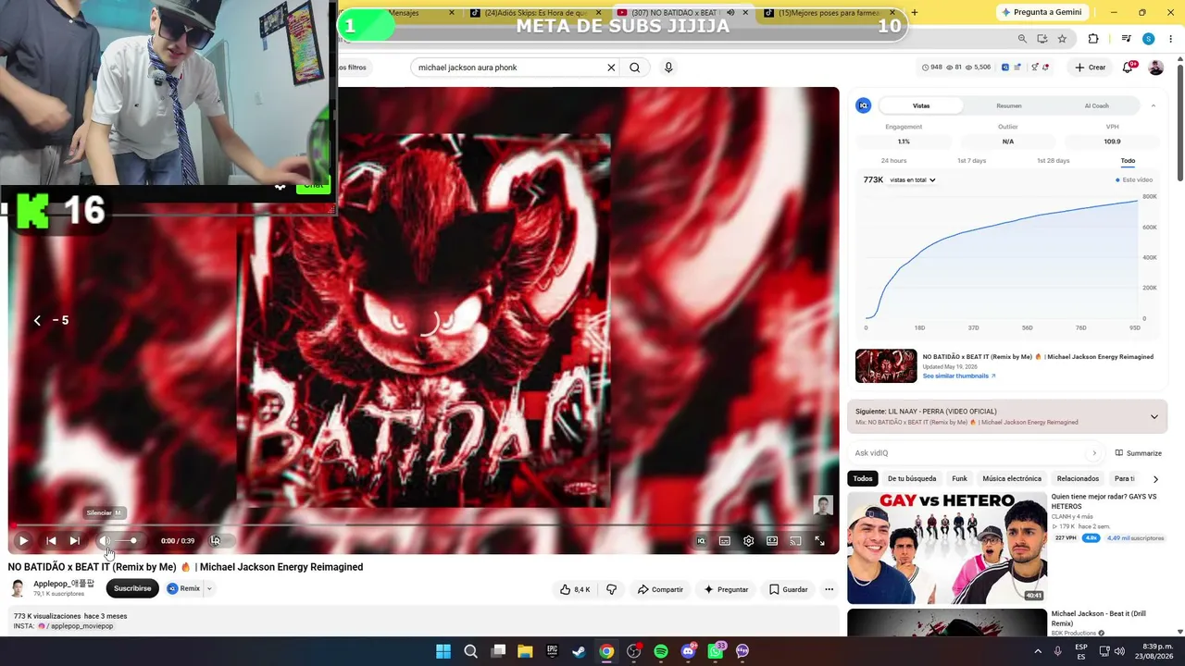
Task: Open the Chrome three-dot menu
Action: point(1170,39)
